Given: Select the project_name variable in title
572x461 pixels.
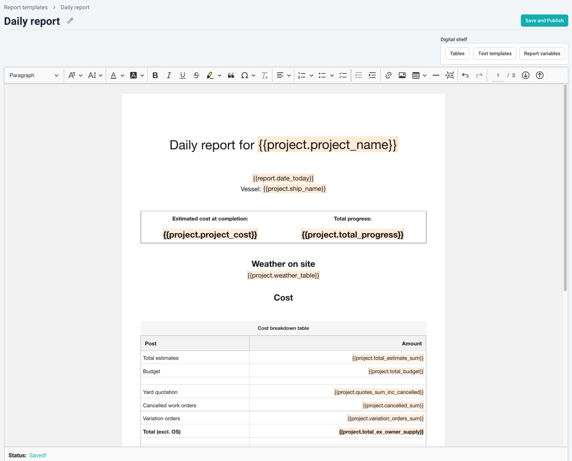Looking at the screenshot, I should point(328,145).
